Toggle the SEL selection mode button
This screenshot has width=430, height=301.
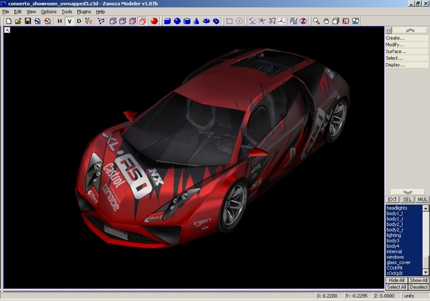(x=407, y=199)
